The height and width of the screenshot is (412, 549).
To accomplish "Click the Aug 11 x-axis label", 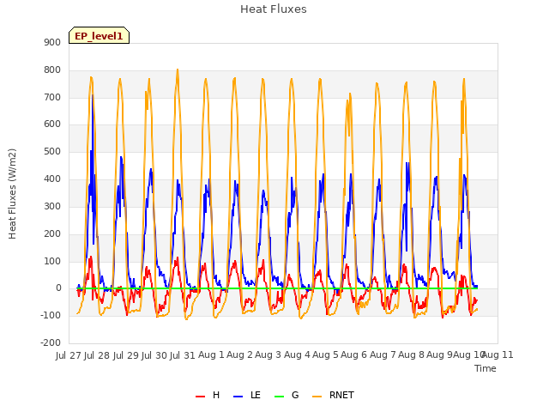I will (498, 354).
